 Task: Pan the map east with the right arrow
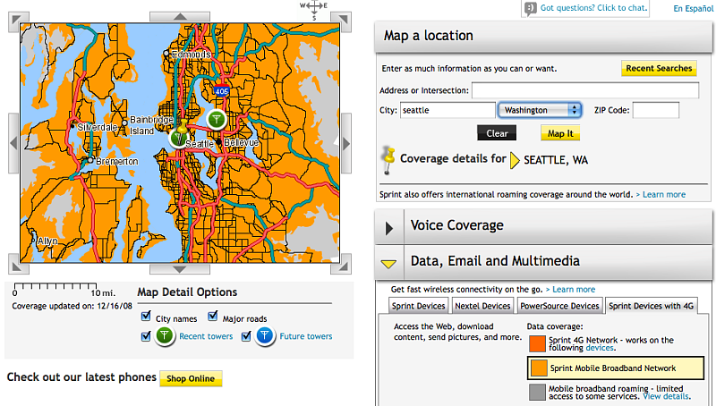point(346,143)
